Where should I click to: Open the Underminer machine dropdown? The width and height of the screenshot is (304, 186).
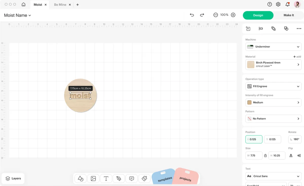click(x=273, y=47)
